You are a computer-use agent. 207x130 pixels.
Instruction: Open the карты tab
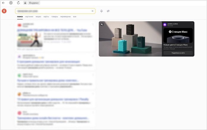point(46,17)
